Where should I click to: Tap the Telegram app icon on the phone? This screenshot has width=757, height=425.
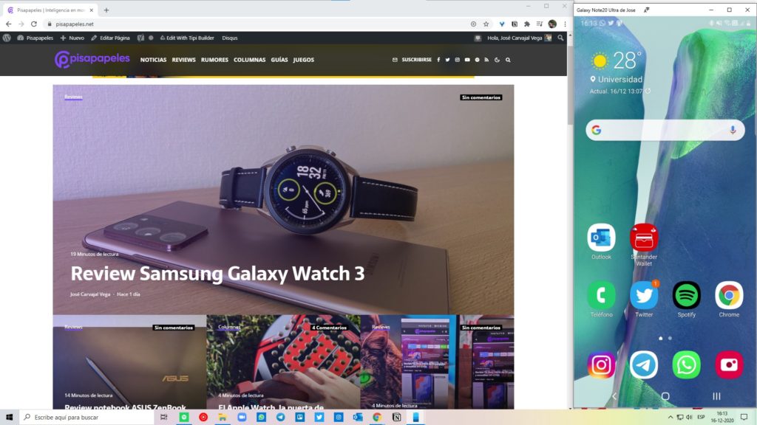tap(644, 364)
